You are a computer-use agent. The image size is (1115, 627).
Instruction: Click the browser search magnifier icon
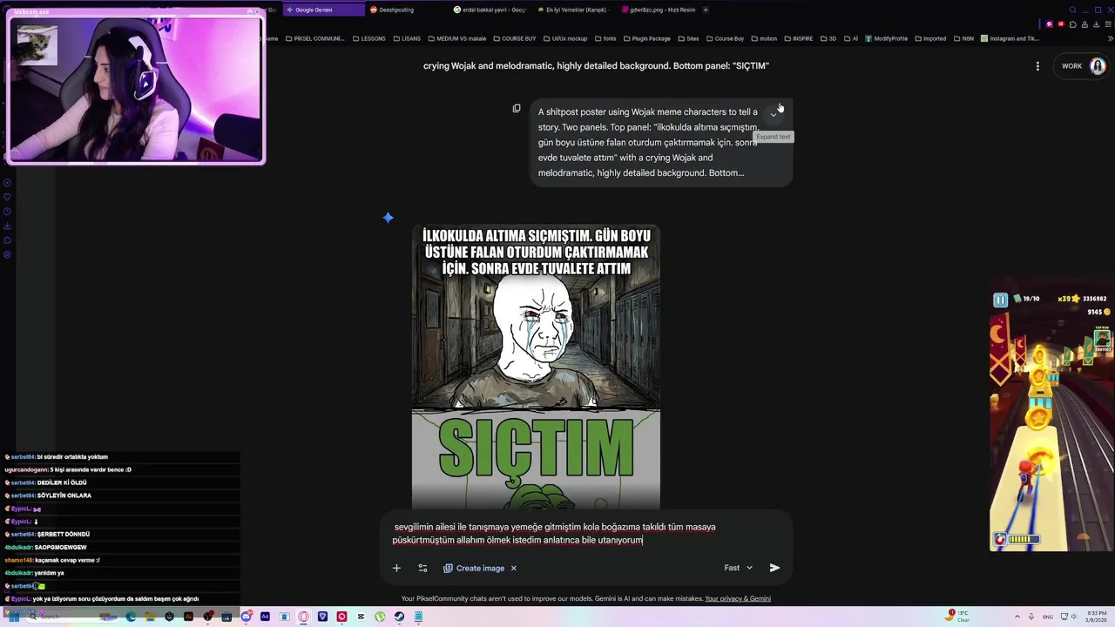click(x=1073, y=10)
